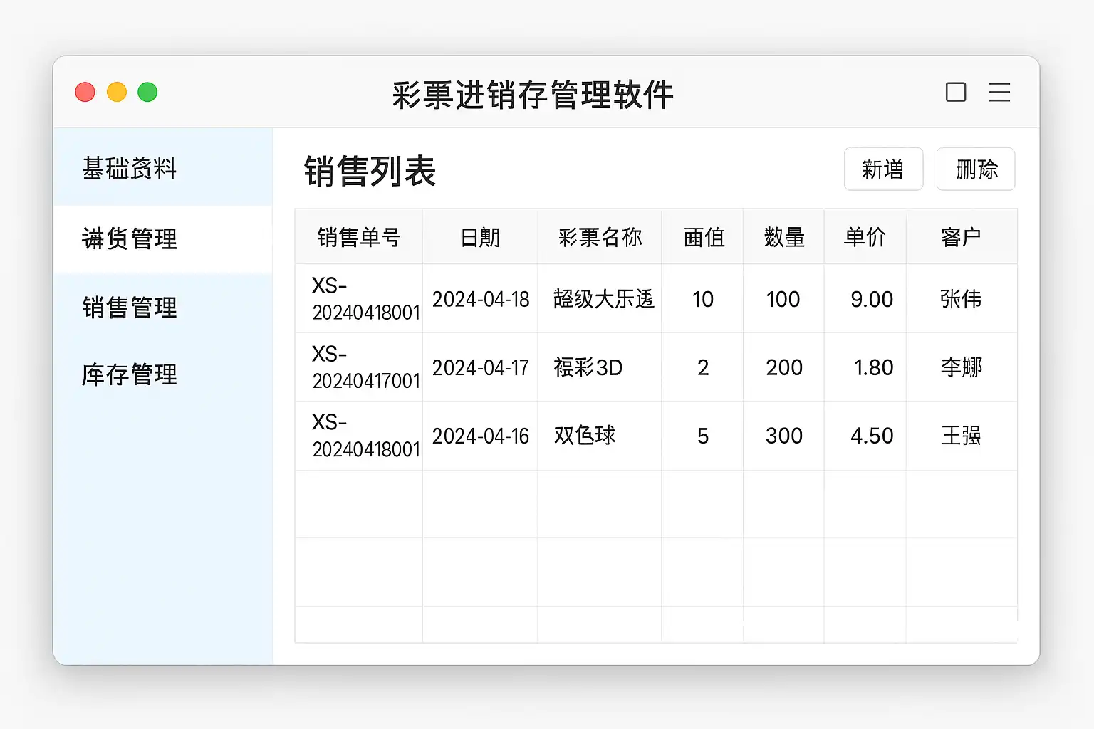Image resolution: width=1094 pixels, height=729 pixels.
Task: Select the row dated 2024-04-17
Action: (481, 367)
